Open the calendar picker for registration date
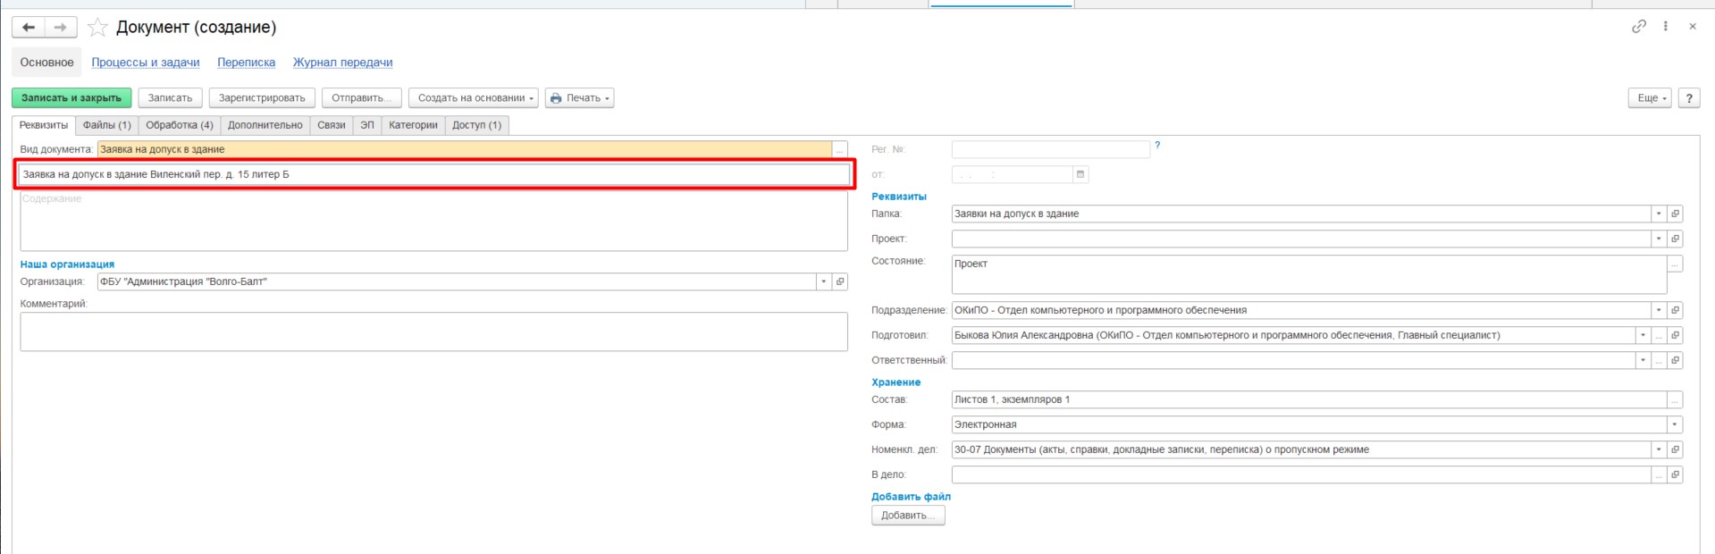 click(1080, 174)
